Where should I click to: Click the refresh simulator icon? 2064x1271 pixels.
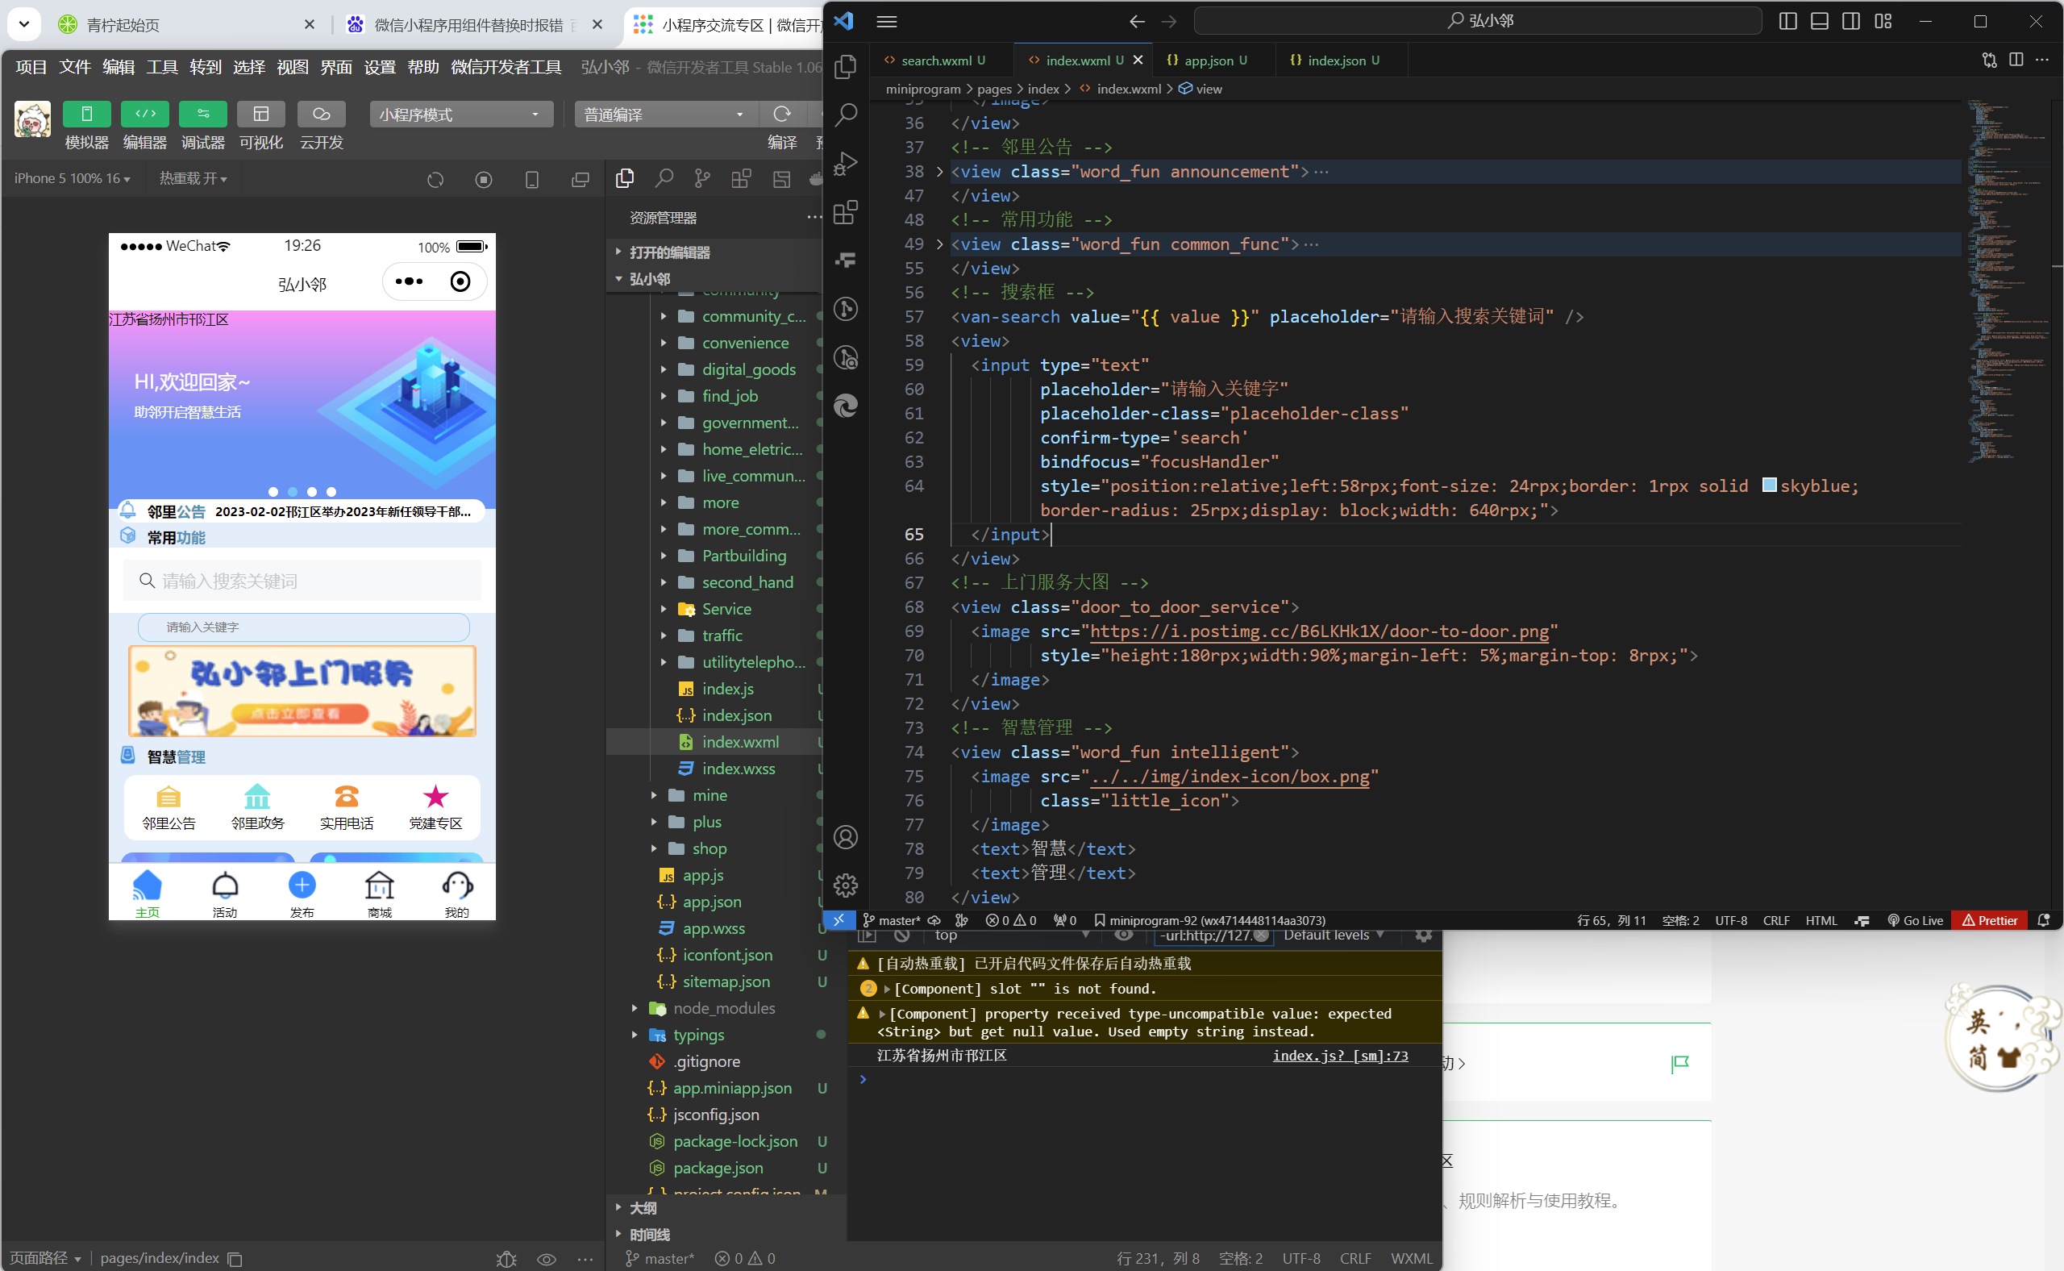point(435,180)
